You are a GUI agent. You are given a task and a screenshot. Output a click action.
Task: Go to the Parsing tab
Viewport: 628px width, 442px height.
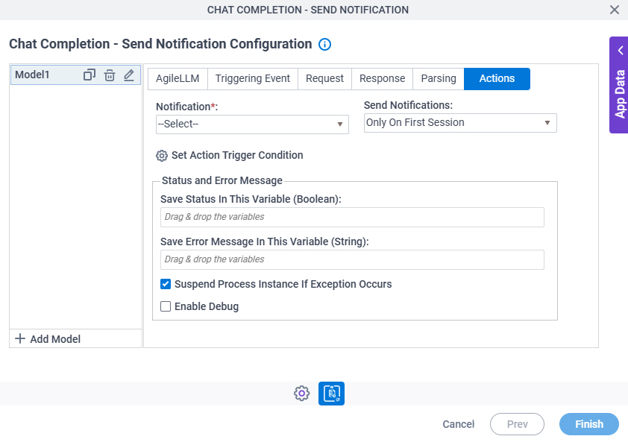438,78
